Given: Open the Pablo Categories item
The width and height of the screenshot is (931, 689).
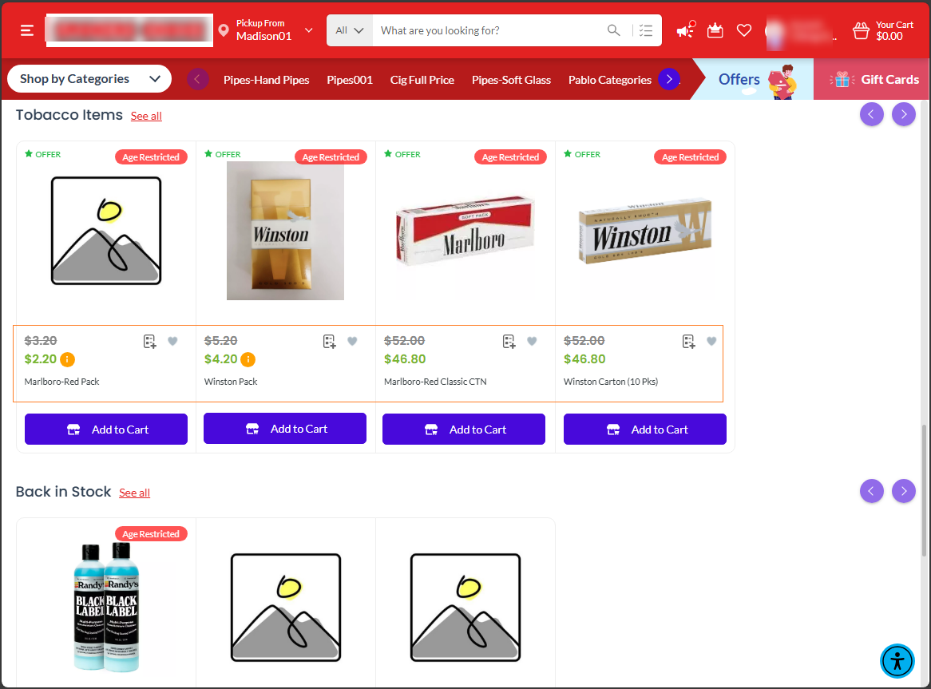Looking at the screenshot, I should click(610, 80).
